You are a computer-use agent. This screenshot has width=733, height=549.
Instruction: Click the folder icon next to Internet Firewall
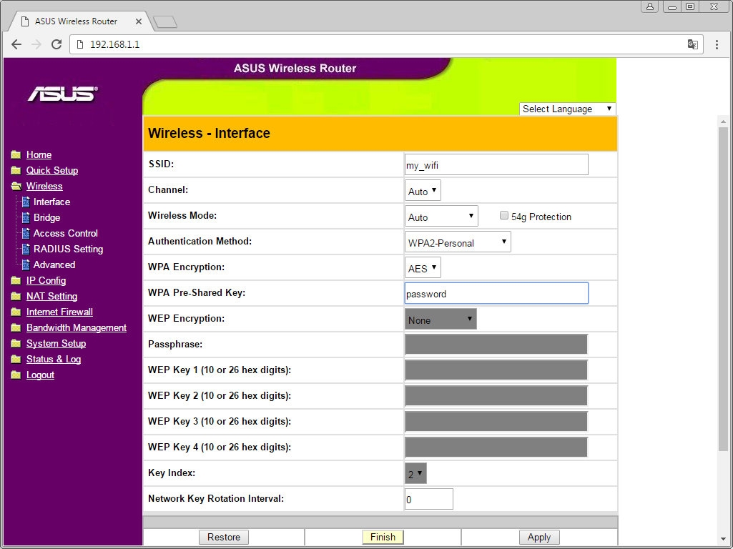coord(16,312)
